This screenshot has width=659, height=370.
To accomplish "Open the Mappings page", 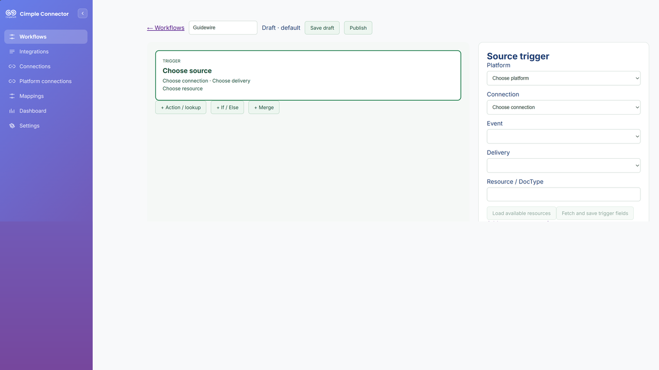I will [x=46, y=96].
